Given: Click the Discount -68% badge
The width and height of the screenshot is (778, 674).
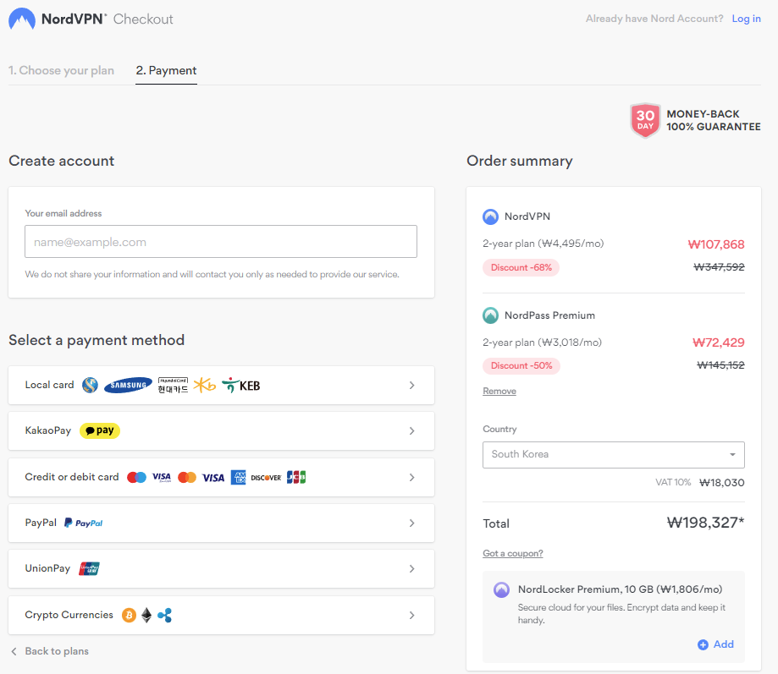Looking at the screenshot, I should click(521, 267).
